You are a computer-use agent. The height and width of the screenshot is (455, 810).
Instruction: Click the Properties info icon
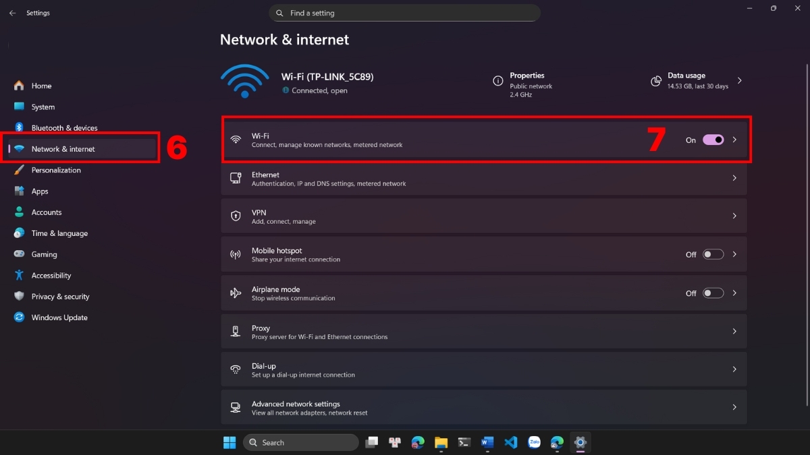(x=498, y=81)
